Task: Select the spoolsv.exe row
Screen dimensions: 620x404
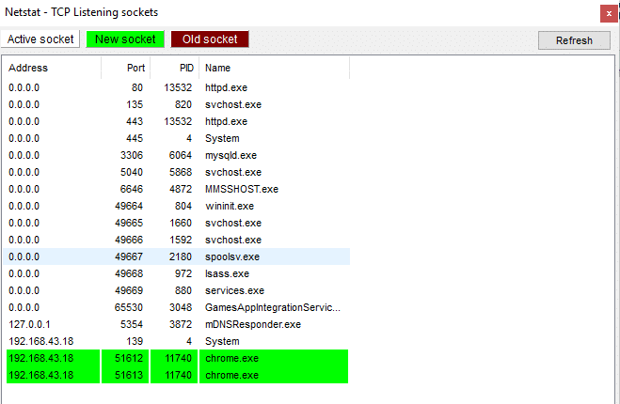Action: (x=232, y=256)
